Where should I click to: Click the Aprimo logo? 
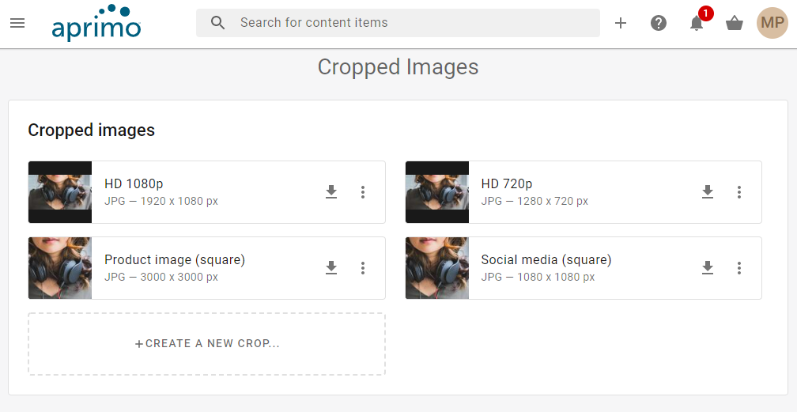pos(96,23)
